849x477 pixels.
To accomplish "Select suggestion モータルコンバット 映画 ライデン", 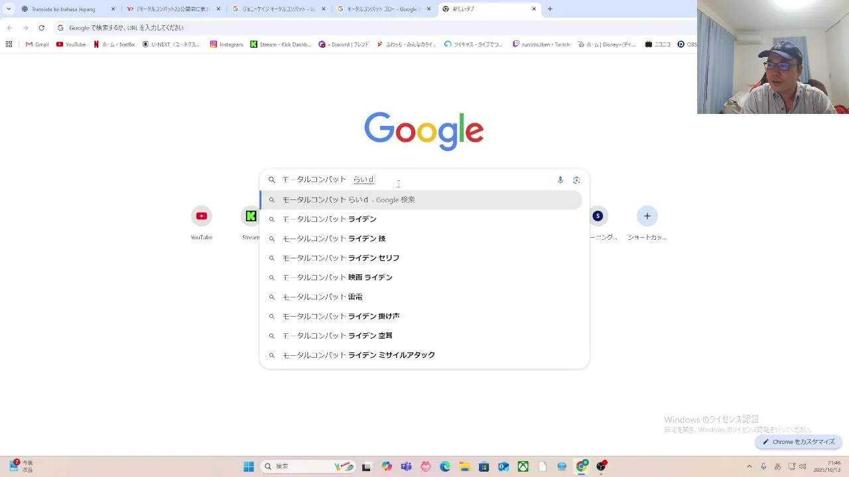I will (337, 278).
